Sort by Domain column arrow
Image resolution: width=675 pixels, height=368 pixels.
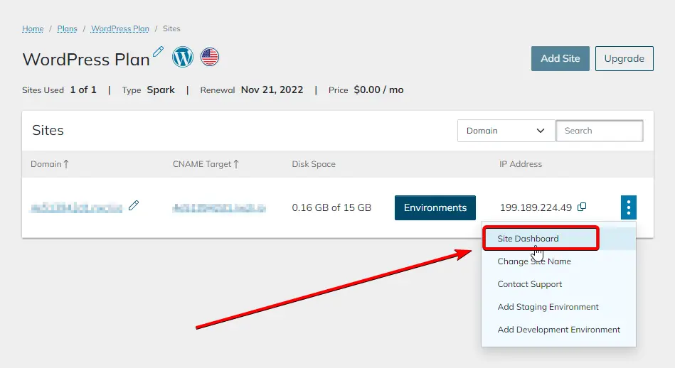[x=66, y=164]
